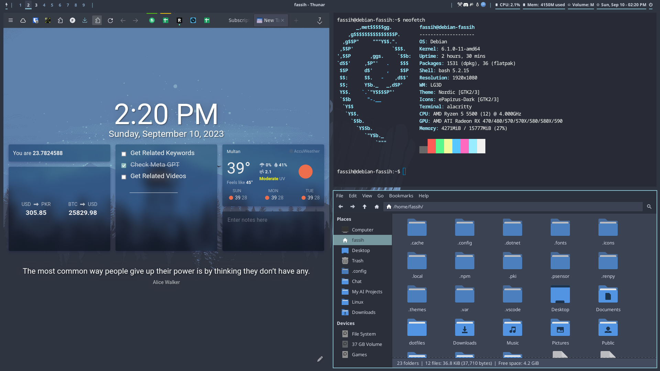
Task: Select My AI Projects bookmark in sidebar
Action: (x=363, y=292)
